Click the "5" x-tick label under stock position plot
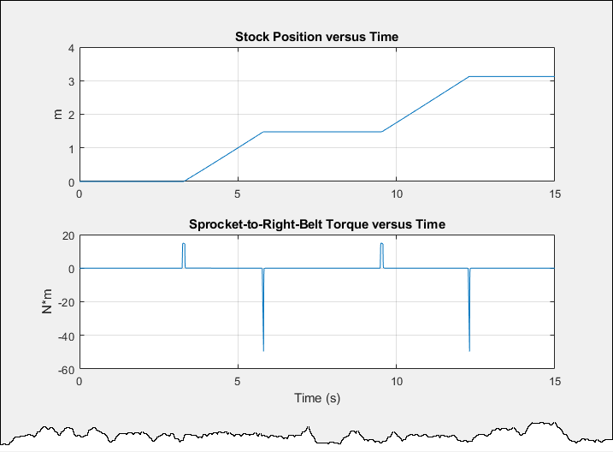 tap(238, 193)
